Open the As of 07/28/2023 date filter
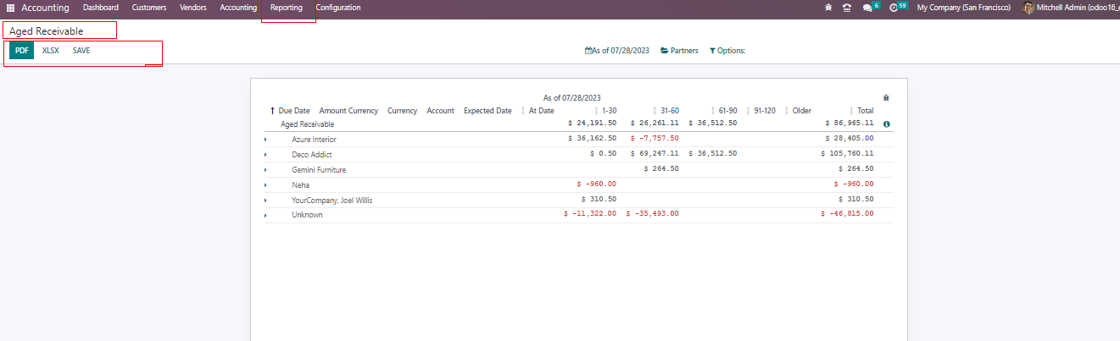1120x341 pixels. point(617,51)
